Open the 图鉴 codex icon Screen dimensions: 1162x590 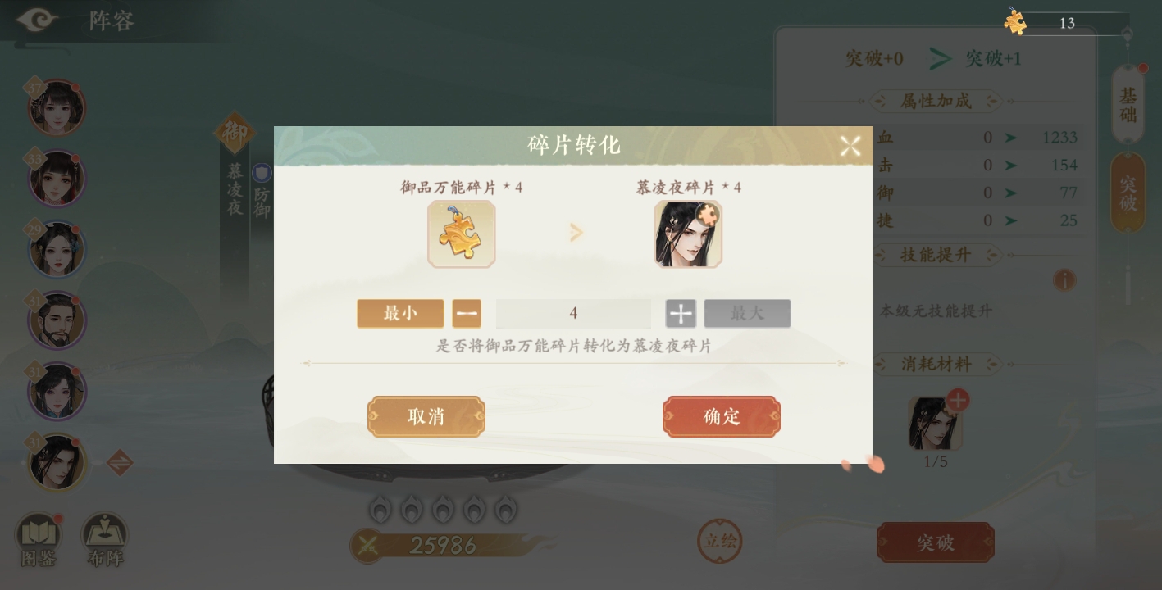(39, 541)
